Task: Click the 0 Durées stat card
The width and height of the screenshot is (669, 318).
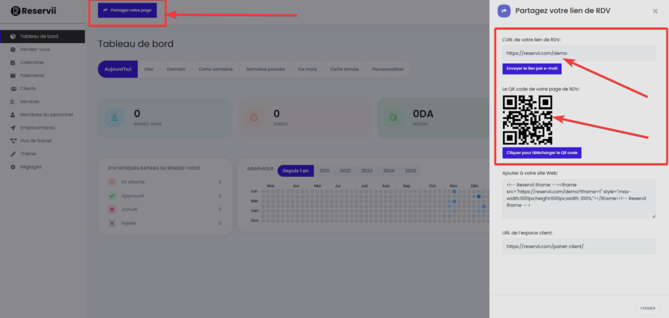Action: [x=304, y=118]
